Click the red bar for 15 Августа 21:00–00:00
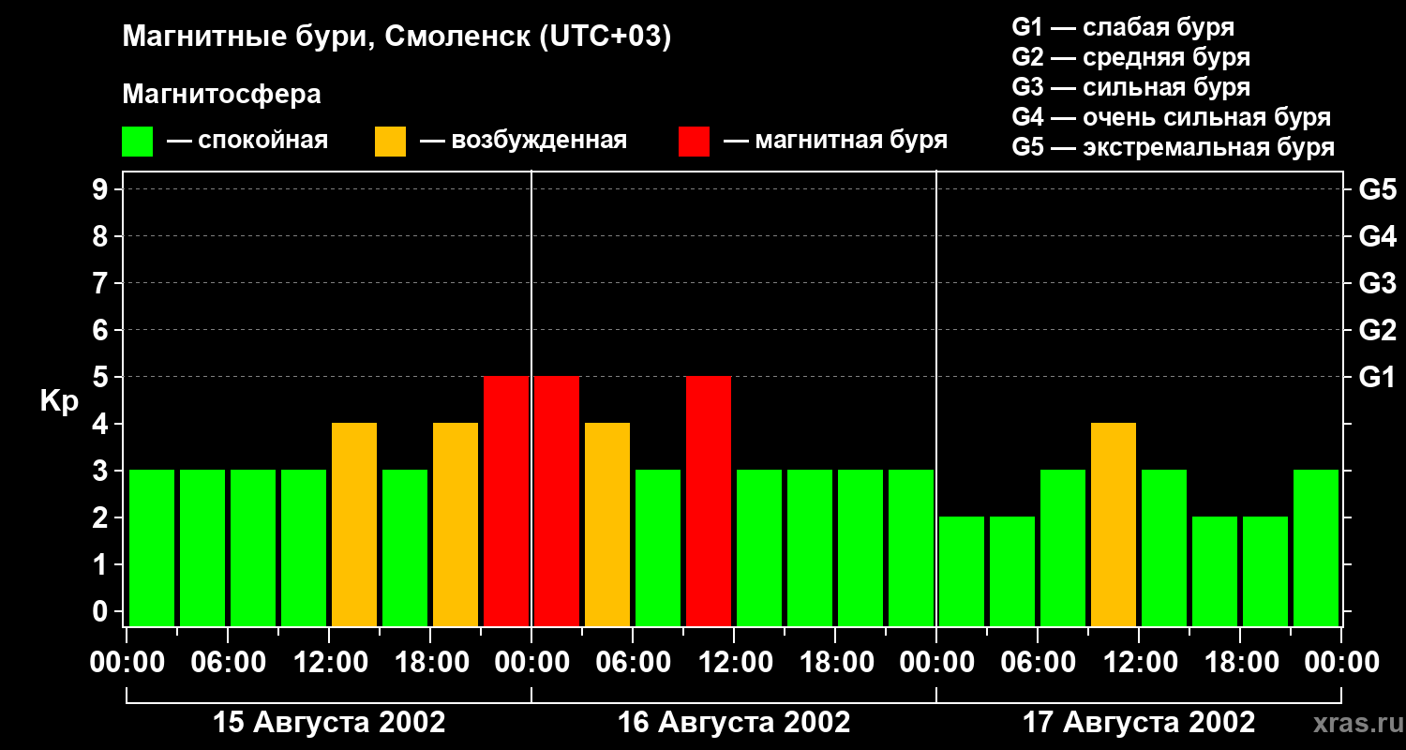This screenshot has height=750, width=1406. pos(506,501)
